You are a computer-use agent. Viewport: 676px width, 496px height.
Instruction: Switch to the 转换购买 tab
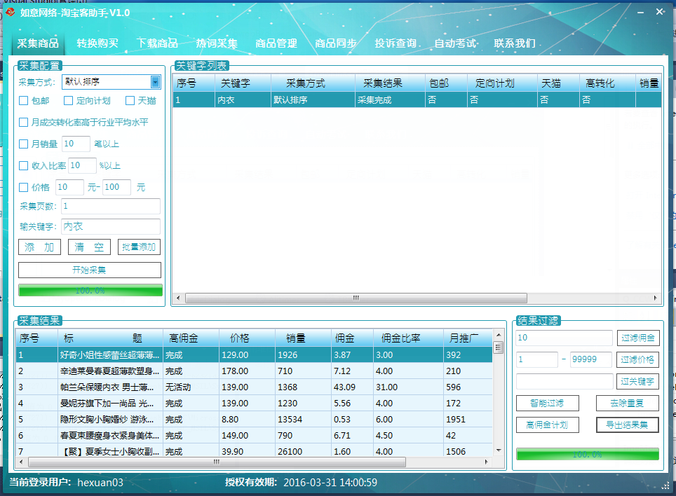(97, 43)
